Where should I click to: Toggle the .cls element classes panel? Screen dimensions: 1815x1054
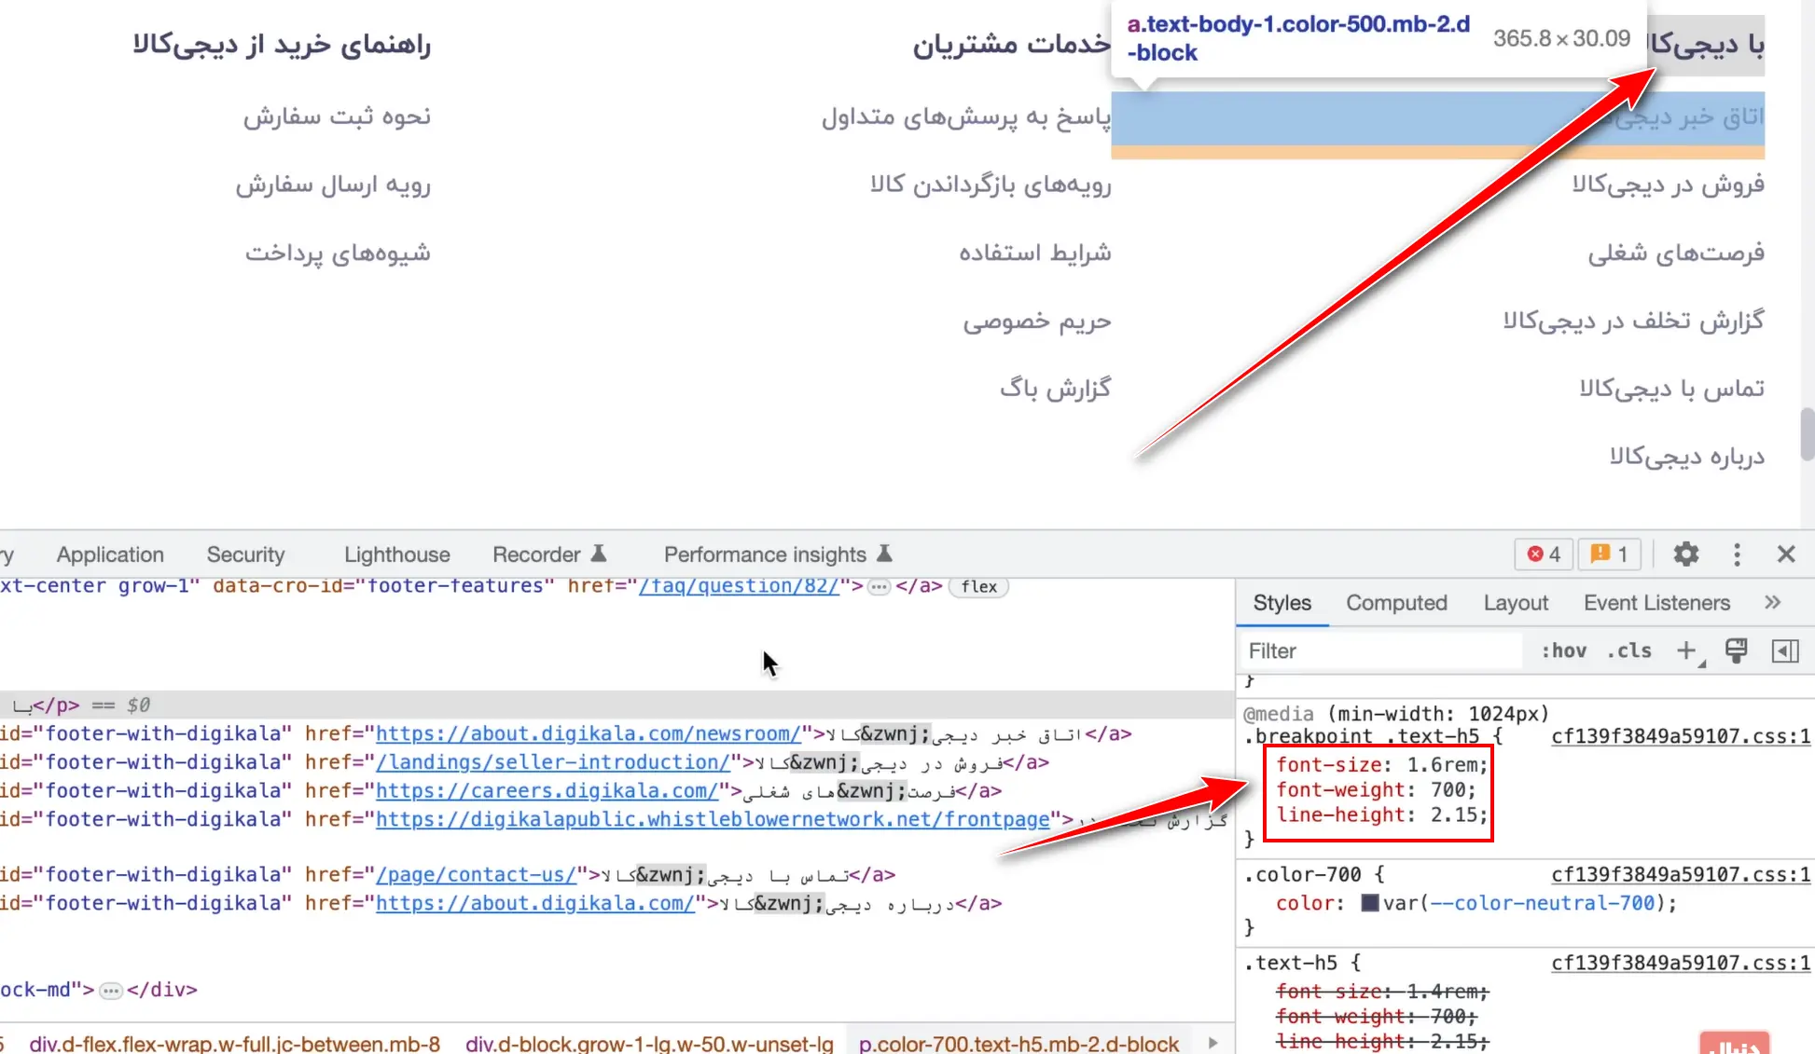click(1628, 650)
